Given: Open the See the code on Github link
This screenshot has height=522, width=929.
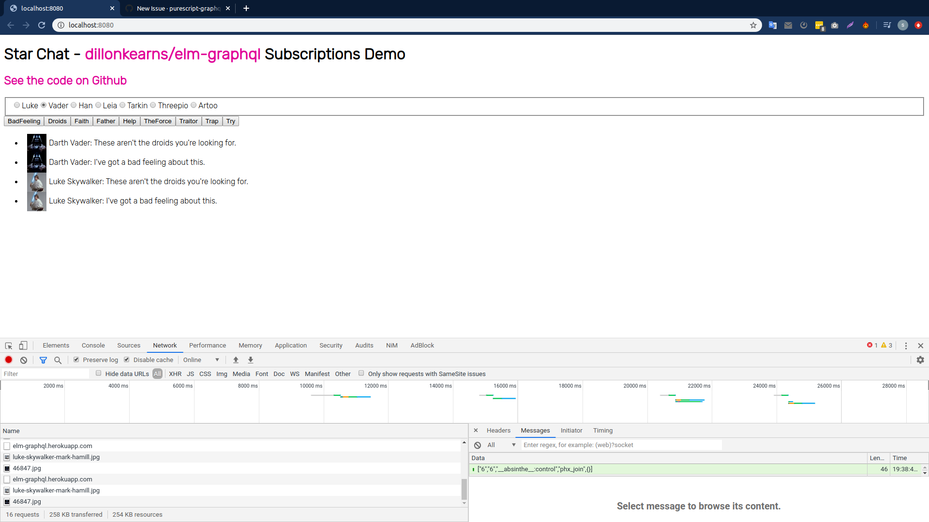Looking at the screenshot, I should point(65,81).
